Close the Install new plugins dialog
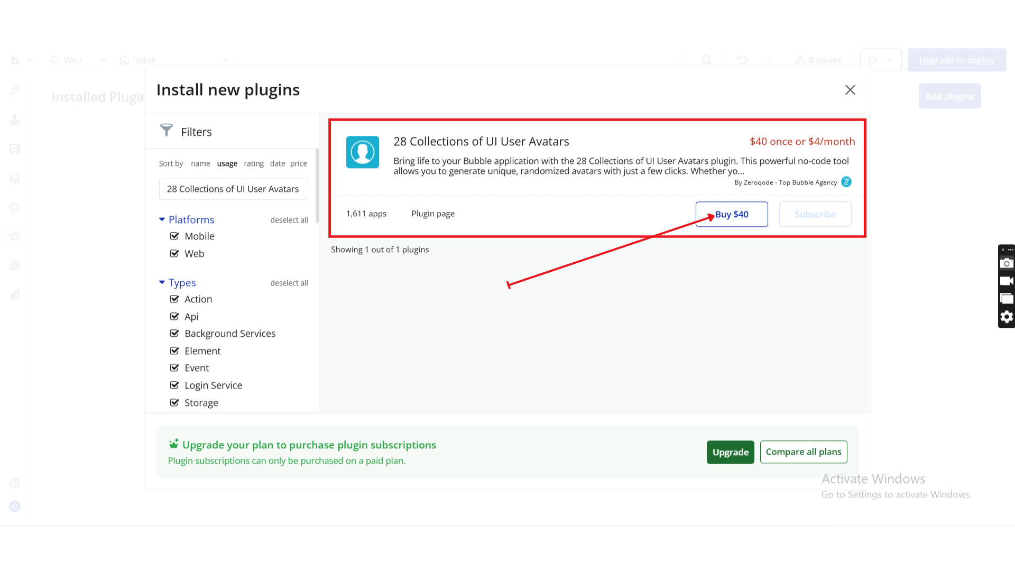 850,90
